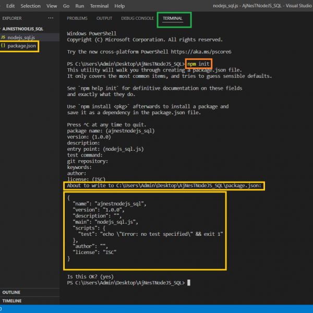Open the View menu
Image resolution: width=313 pixels, height=313 pixels.
pyautogui.click(x=52, y=6)
